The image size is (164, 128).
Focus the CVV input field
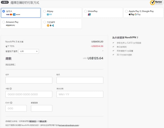pos(16,108)
